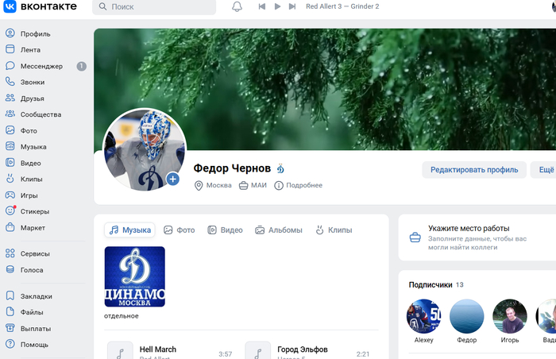Viewport: 556px width, 359px height.
Task: Open subscriber Alexey's avatar
Action: click(x=423, y=316)
